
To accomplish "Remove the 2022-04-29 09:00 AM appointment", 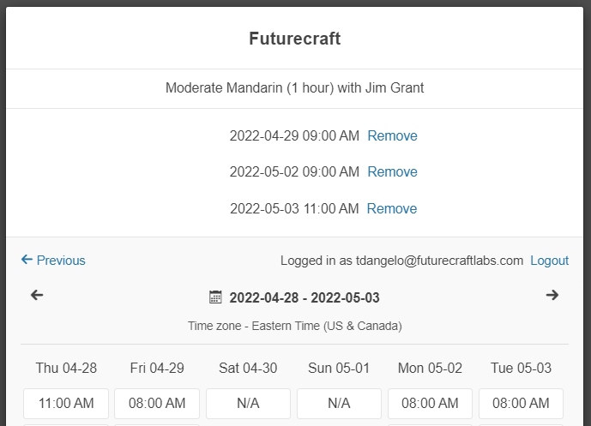I will click(x=392, y=135).
